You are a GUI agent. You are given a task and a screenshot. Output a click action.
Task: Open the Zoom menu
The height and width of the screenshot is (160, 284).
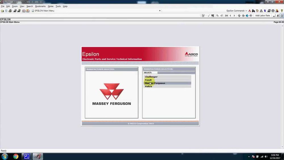pyautogui.click(x=15, y=6)
